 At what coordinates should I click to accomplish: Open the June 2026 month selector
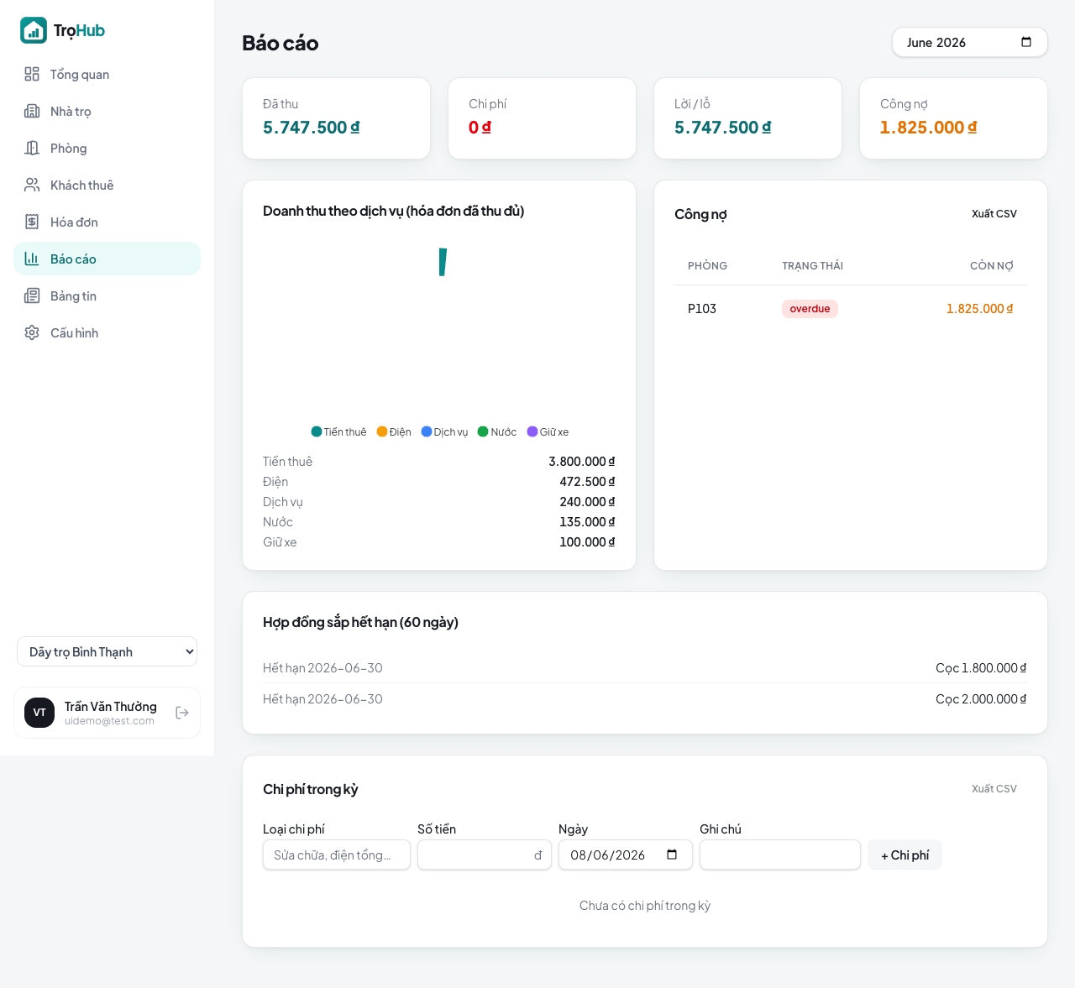[970, 42]
